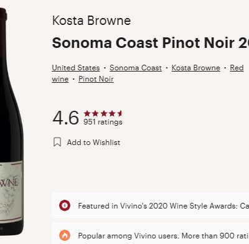Click the orange flame popularity icon
Screen dimensions: 249x244
click(65, 235)
